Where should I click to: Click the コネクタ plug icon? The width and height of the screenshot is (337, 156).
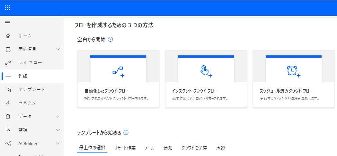(8, 103)
